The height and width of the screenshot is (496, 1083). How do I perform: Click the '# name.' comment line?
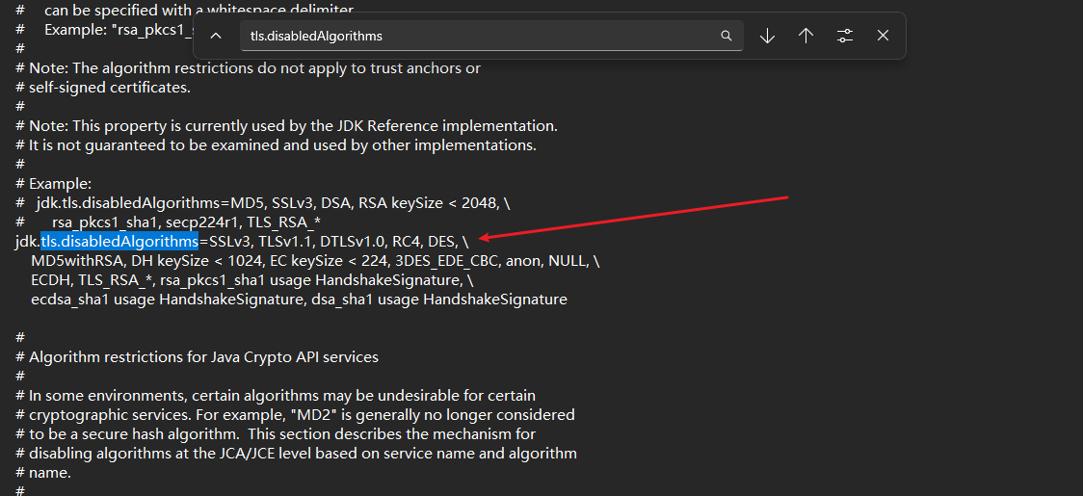coord(42,473)
